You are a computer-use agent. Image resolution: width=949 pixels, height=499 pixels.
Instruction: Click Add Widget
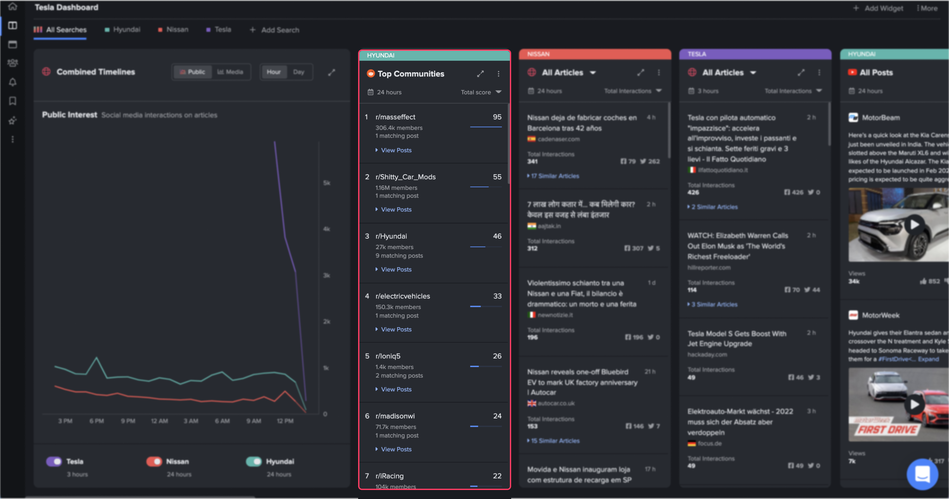[879, 8]
